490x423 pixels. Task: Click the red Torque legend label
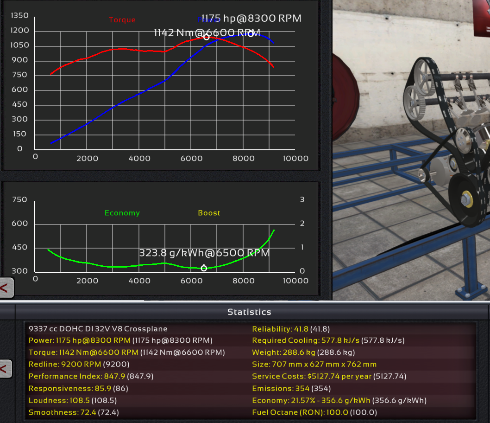coord(122,20)
